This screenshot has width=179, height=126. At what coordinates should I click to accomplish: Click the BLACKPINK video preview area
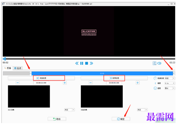click(x=89, y=31)
